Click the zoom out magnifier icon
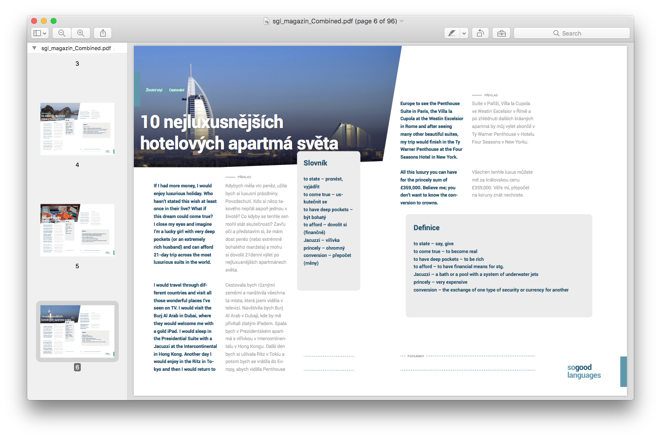 (62, 33)
